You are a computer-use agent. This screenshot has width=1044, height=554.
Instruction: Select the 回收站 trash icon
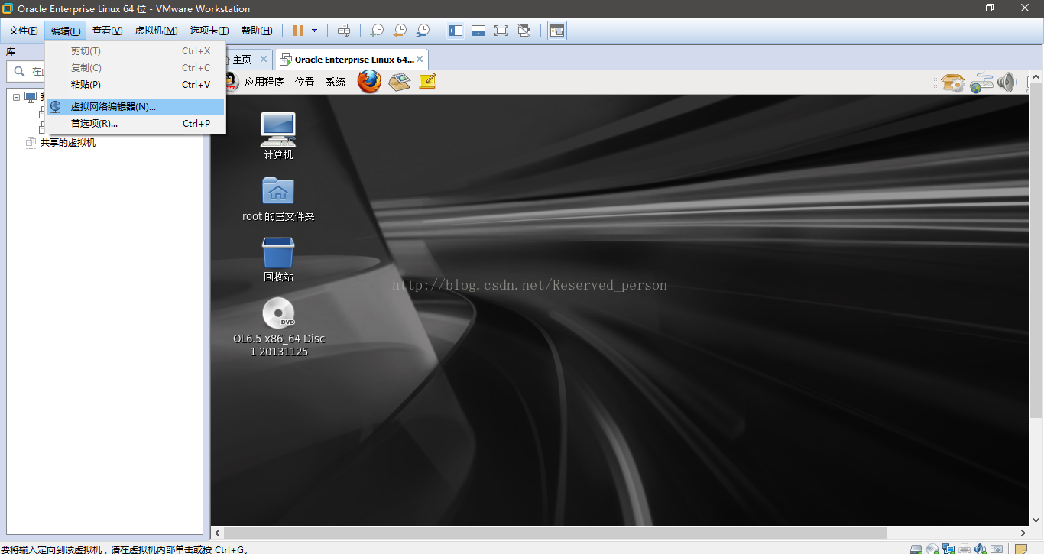(x=278, y=259)
